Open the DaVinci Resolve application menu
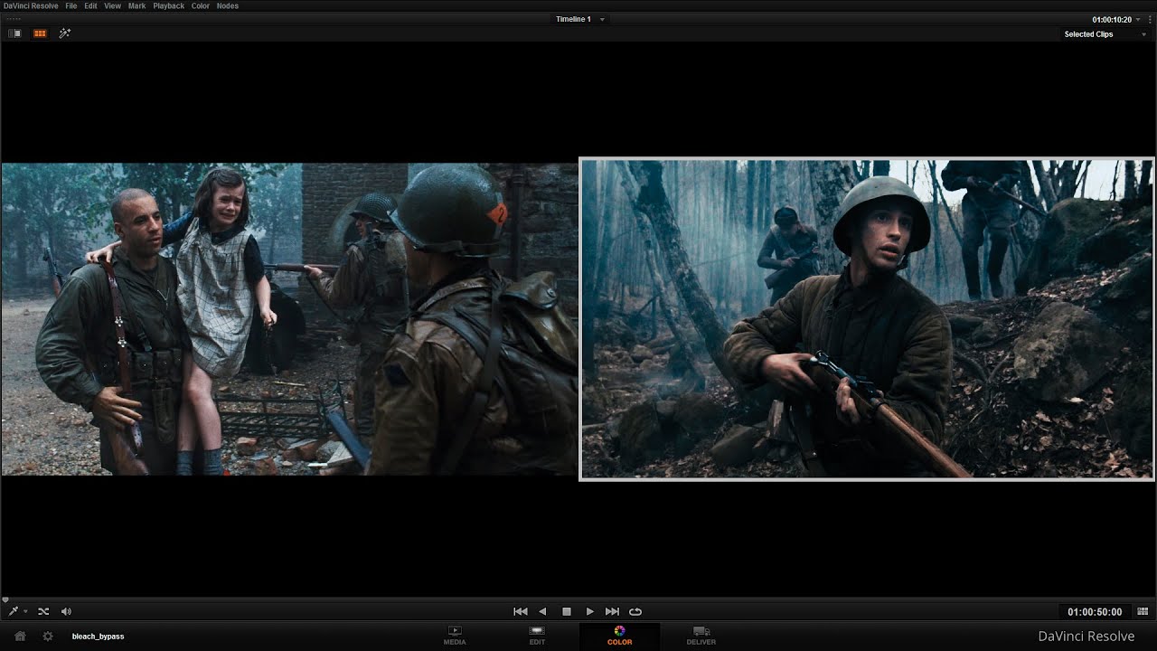1157x651 pixels. click(x=31, y=5)
